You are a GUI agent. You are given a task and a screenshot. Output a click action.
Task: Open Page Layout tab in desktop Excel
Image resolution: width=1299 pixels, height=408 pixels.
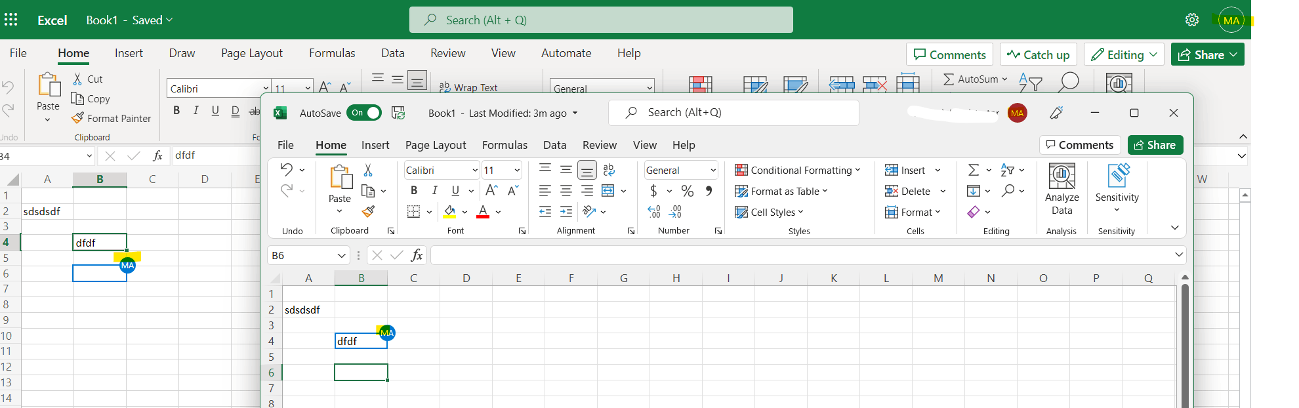(x=436, y=145)
